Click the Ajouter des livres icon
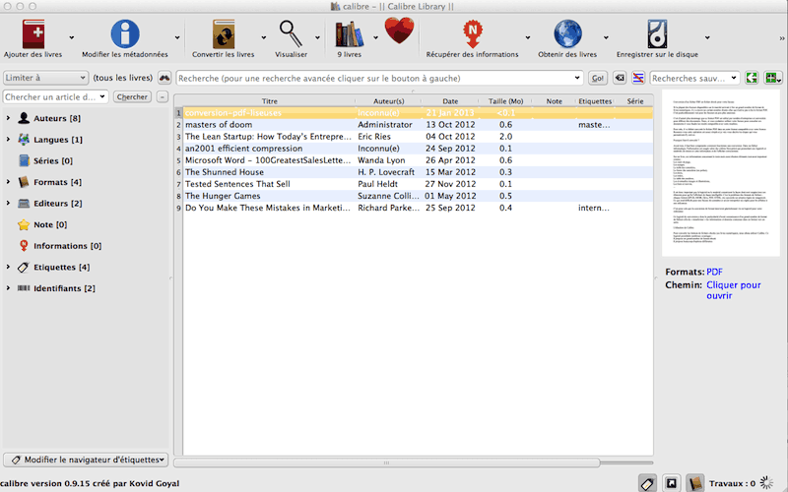The width and height of the screenshot is (788, 492). tap(33, 33)
